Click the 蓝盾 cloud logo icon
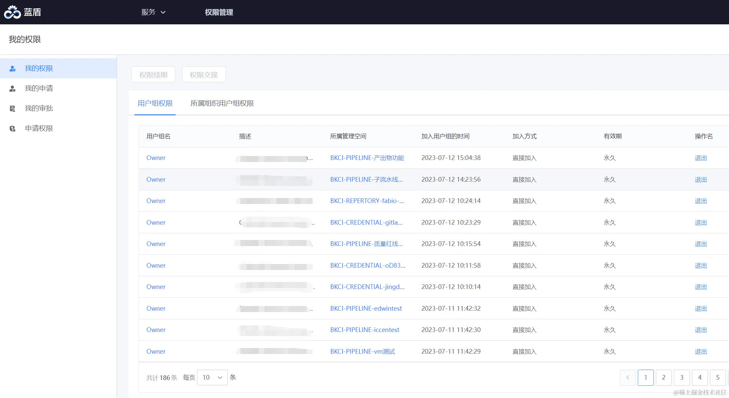The height and width of the screenshot is (398, 729). click(x=12, y=12)
